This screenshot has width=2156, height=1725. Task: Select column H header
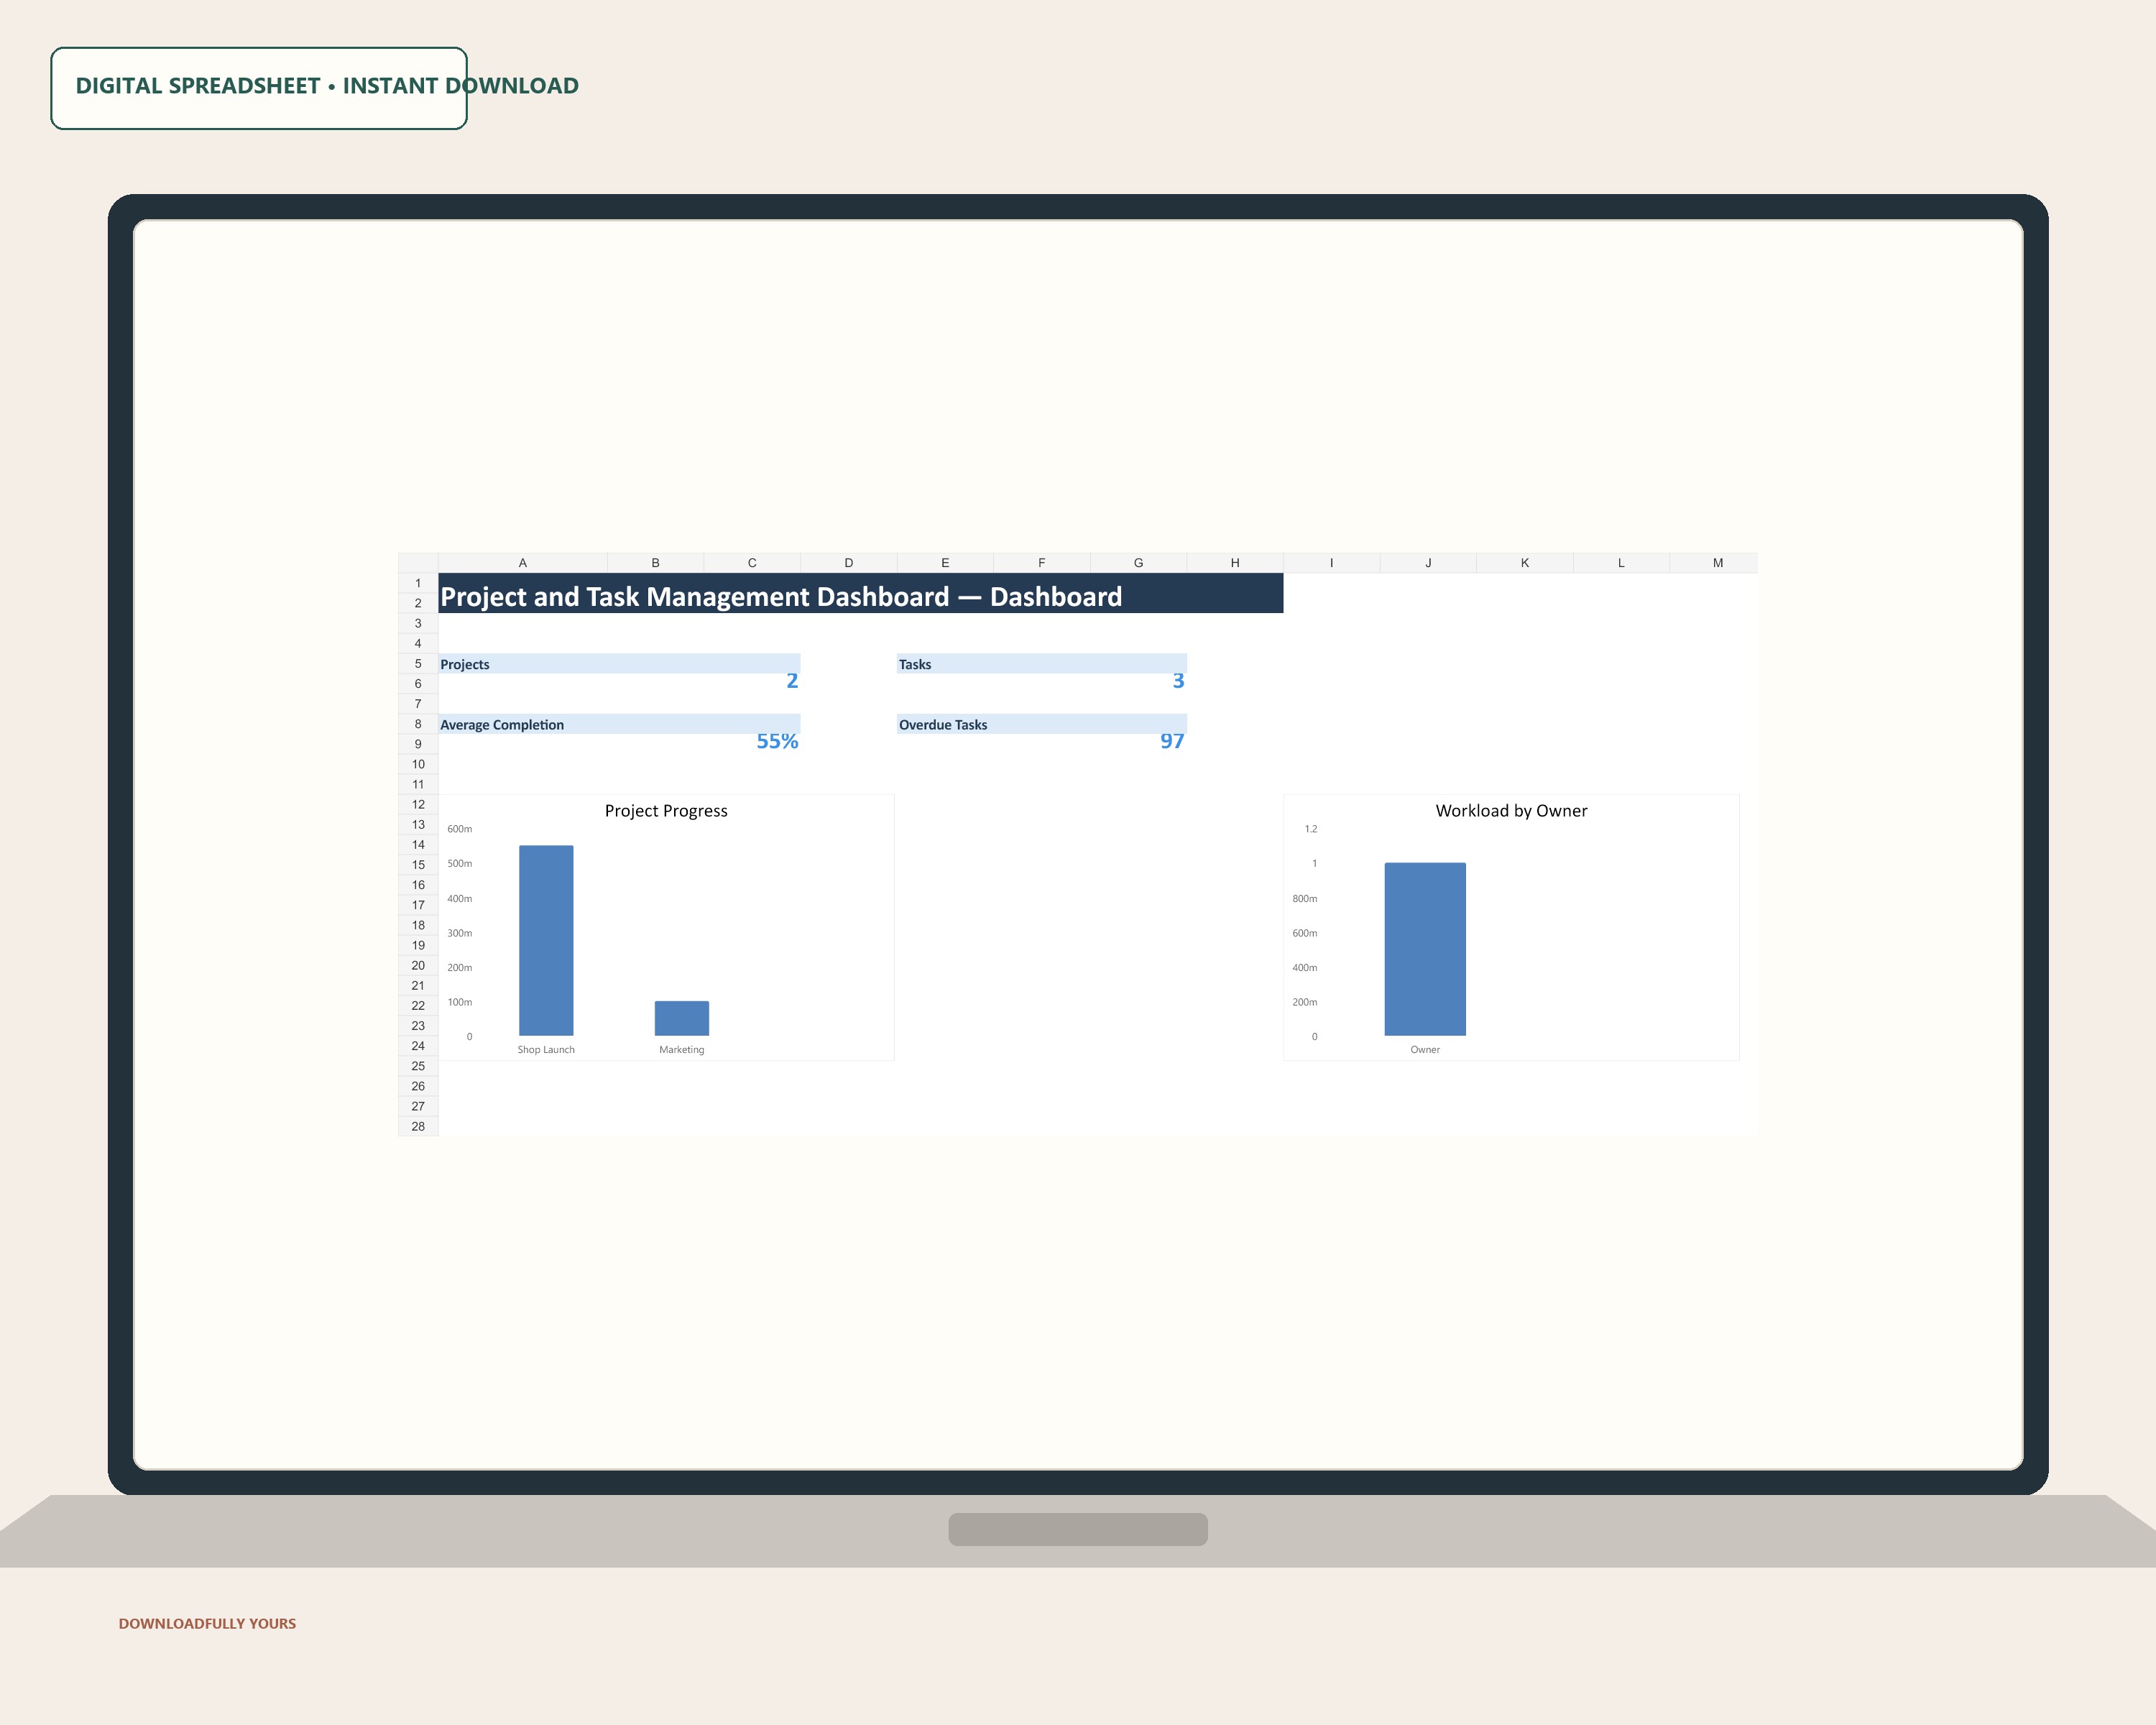[1235, 563]
